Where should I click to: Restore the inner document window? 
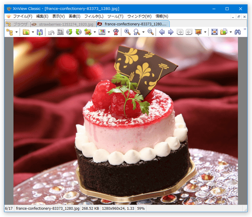(x=239, y=17)
